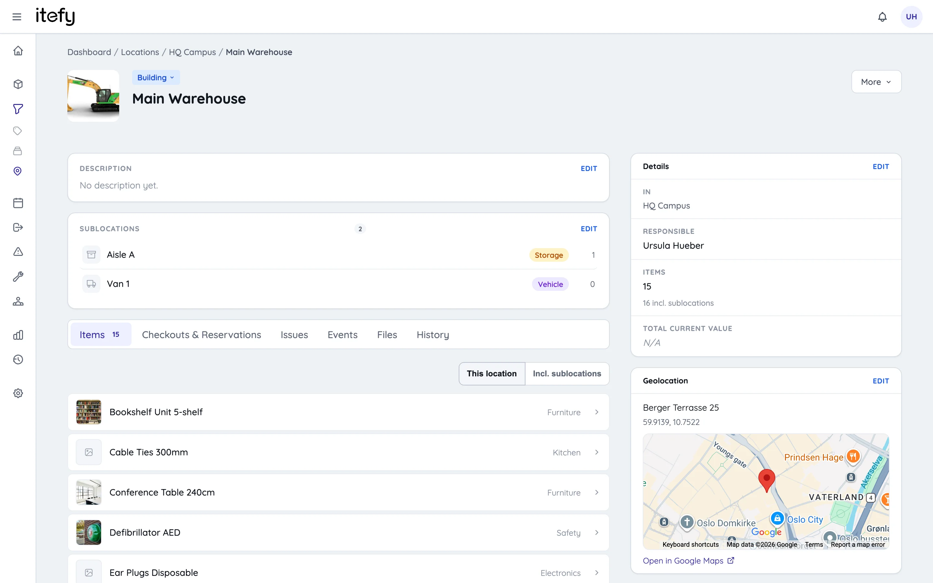Expand the More actions dropdown
The width and height of the screenshot is (933, 583).
pyautogui.click(x=876, y=82)
